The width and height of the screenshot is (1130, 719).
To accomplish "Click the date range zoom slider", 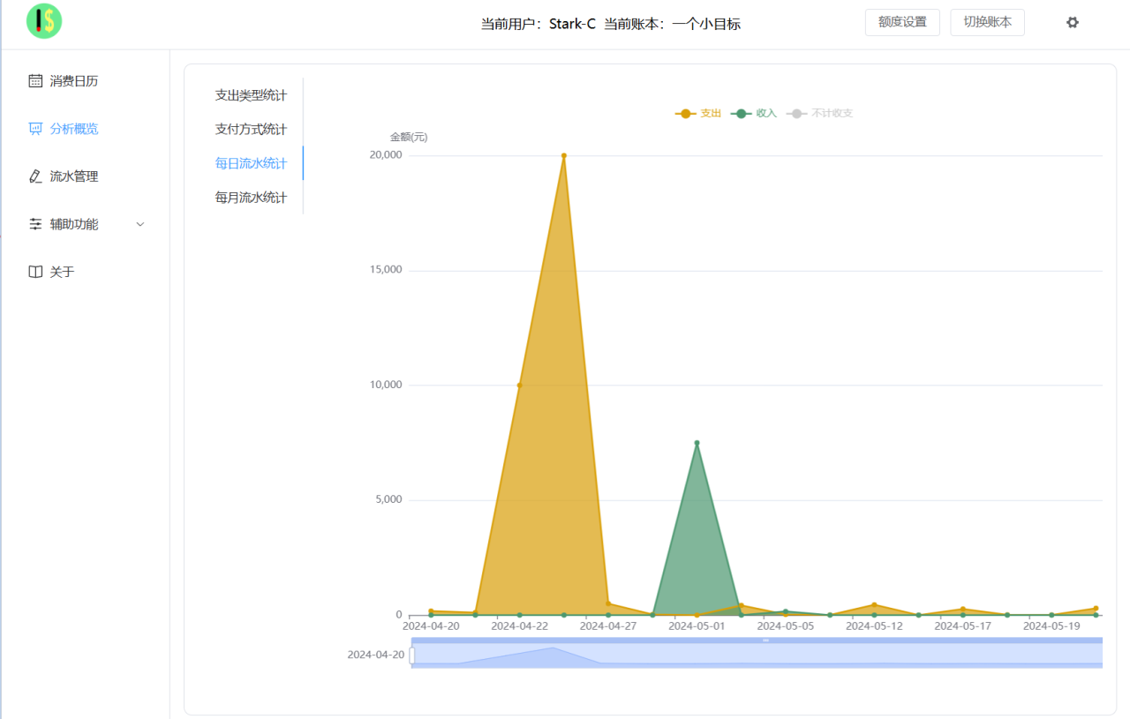I will point(757,654).
